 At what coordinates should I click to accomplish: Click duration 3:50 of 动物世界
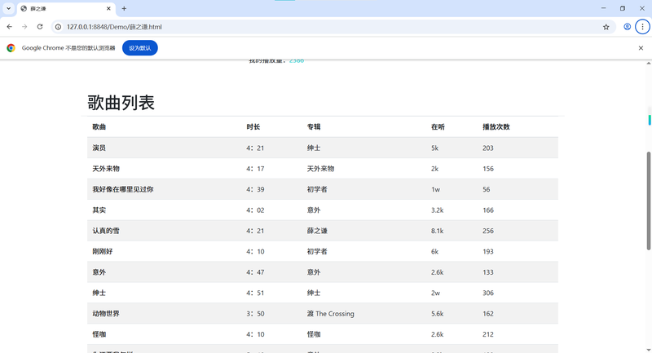click(255, 314)
